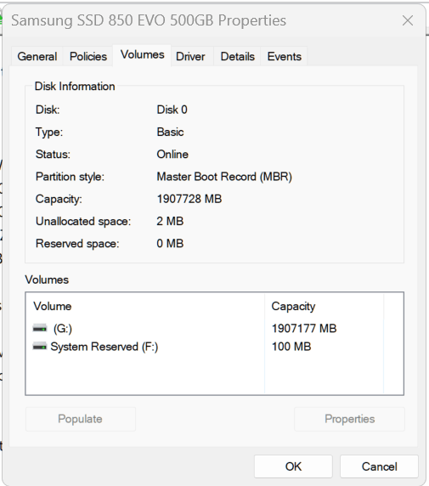Open the Driver tab

pos(190,56)
